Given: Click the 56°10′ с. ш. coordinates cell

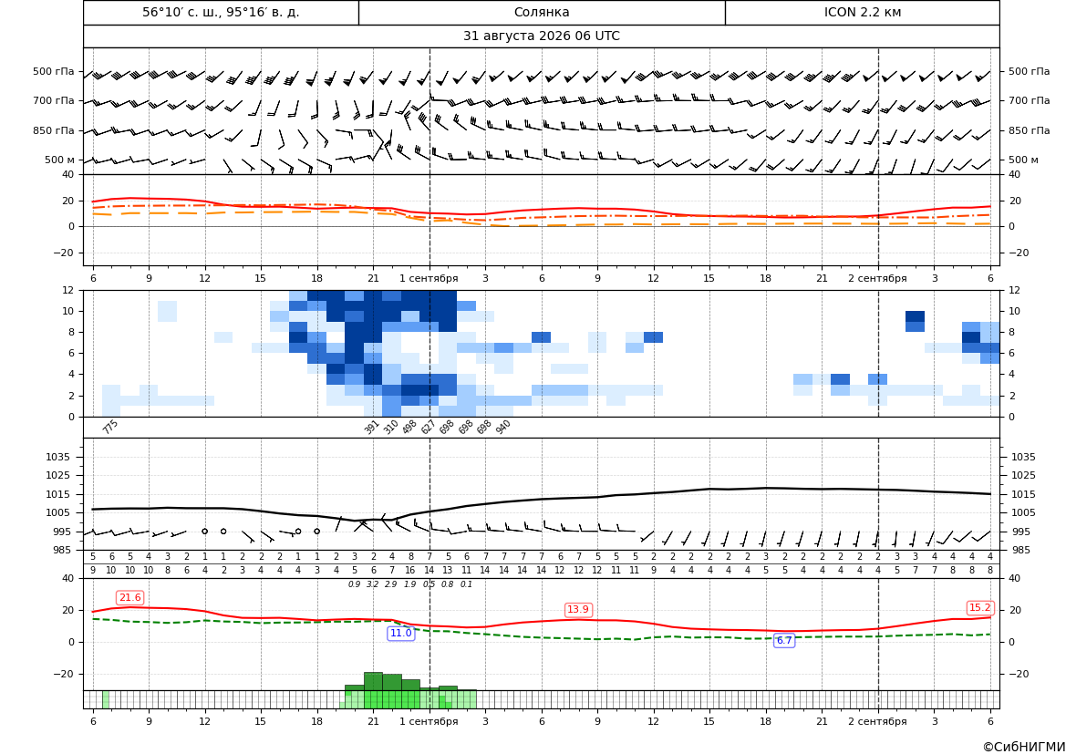Looking at the screenshot, I should [221, 12].
